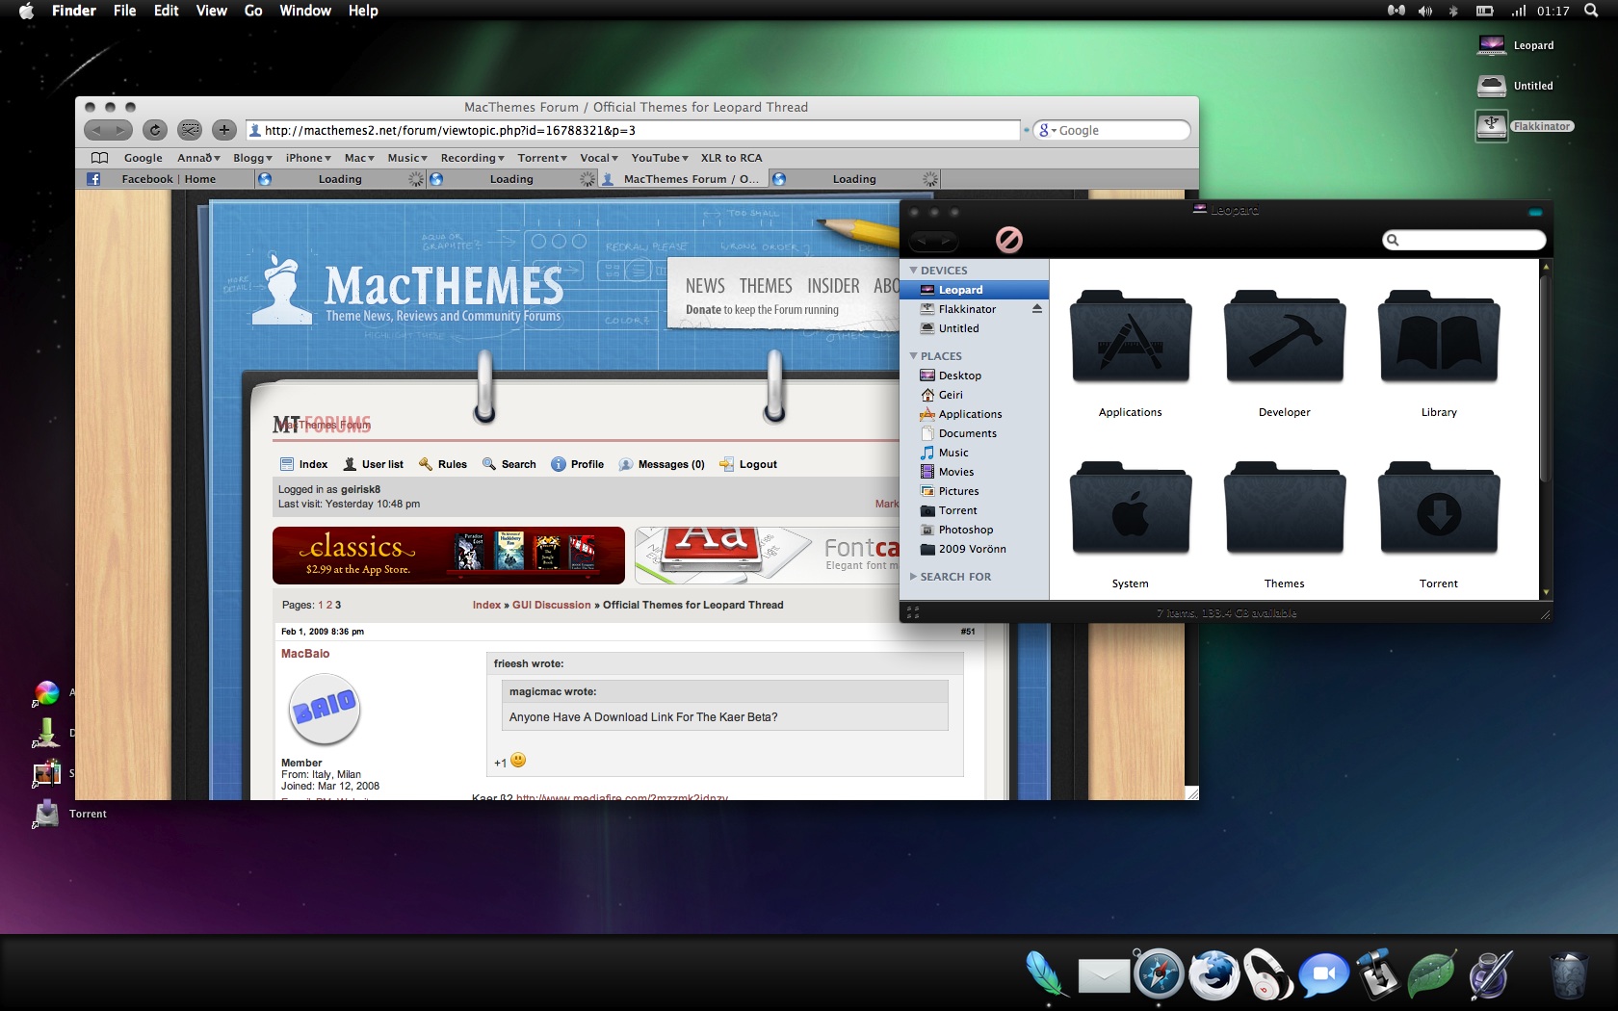Open the YouTube bookmarks dropdown

click(660, 158)
